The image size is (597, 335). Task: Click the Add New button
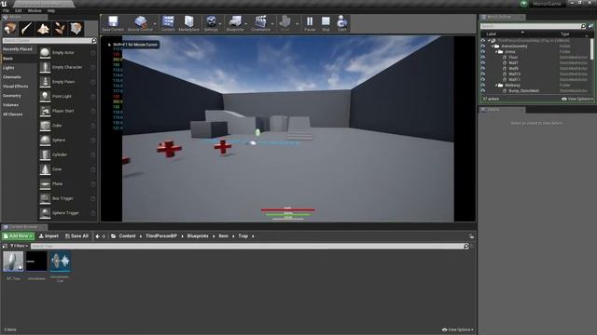(x=18, y=236)
